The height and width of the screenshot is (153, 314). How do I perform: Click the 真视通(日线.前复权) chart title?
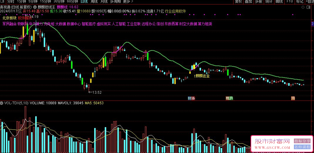16,6
